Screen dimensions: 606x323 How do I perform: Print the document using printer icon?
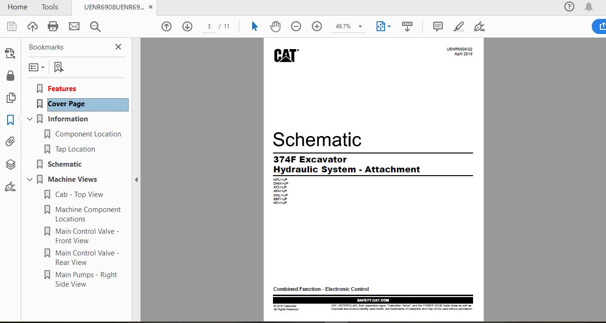click(53, 26)
